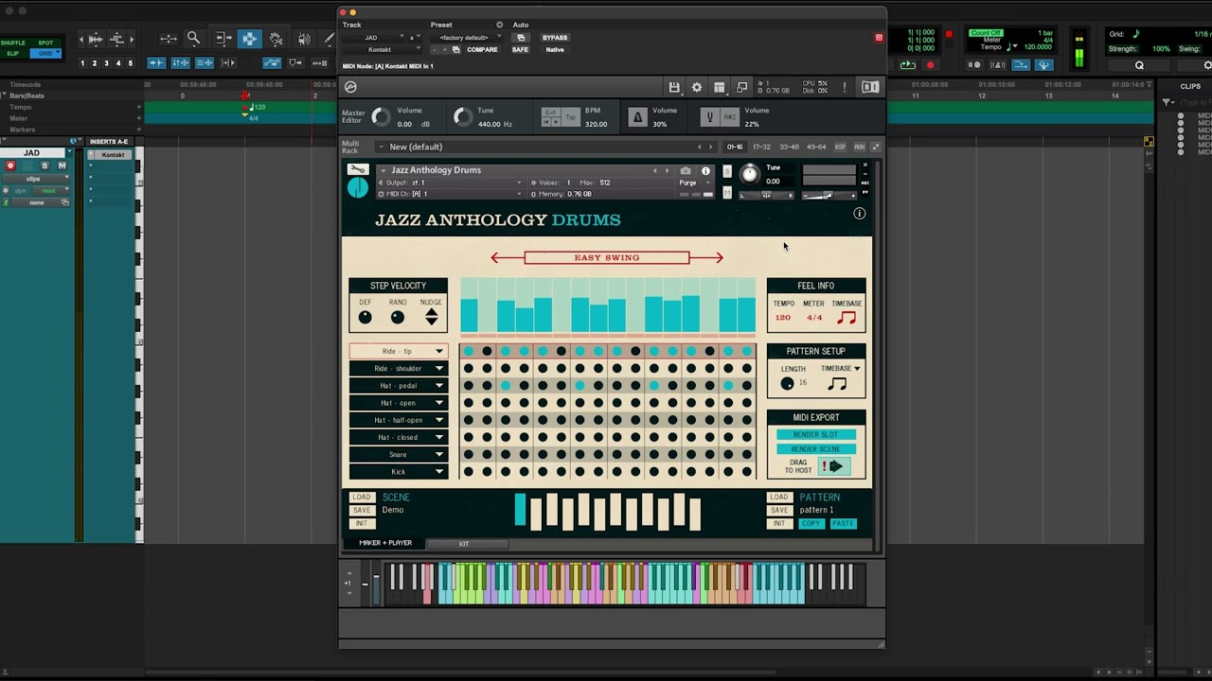Click Master Editor Volume knob
Viewport: 1212px width, 681px height.
382,117
